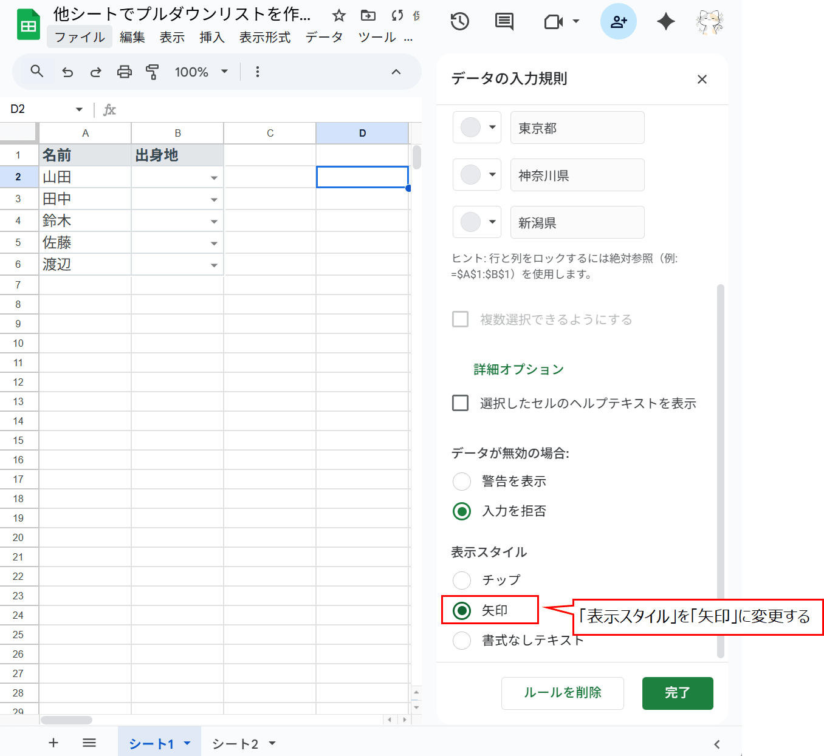824x756 pixels.
Task: Choose the チップ display style
Action: (462, 580)
